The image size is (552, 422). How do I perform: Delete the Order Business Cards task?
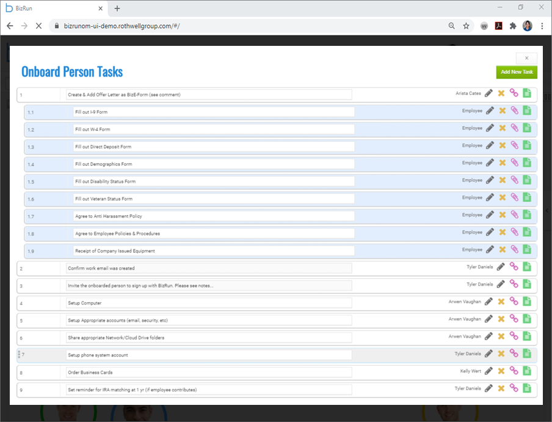pos(501,371)
